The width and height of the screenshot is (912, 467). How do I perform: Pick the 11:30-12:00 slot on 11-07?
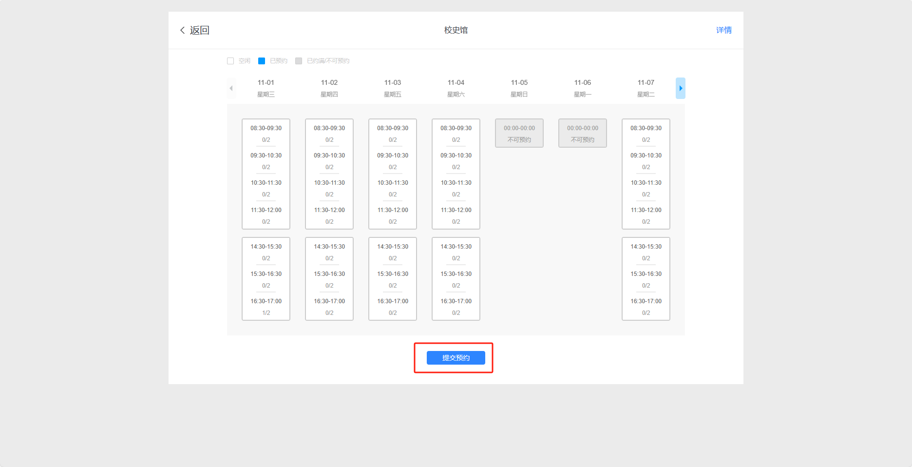(x=646, y=215)
